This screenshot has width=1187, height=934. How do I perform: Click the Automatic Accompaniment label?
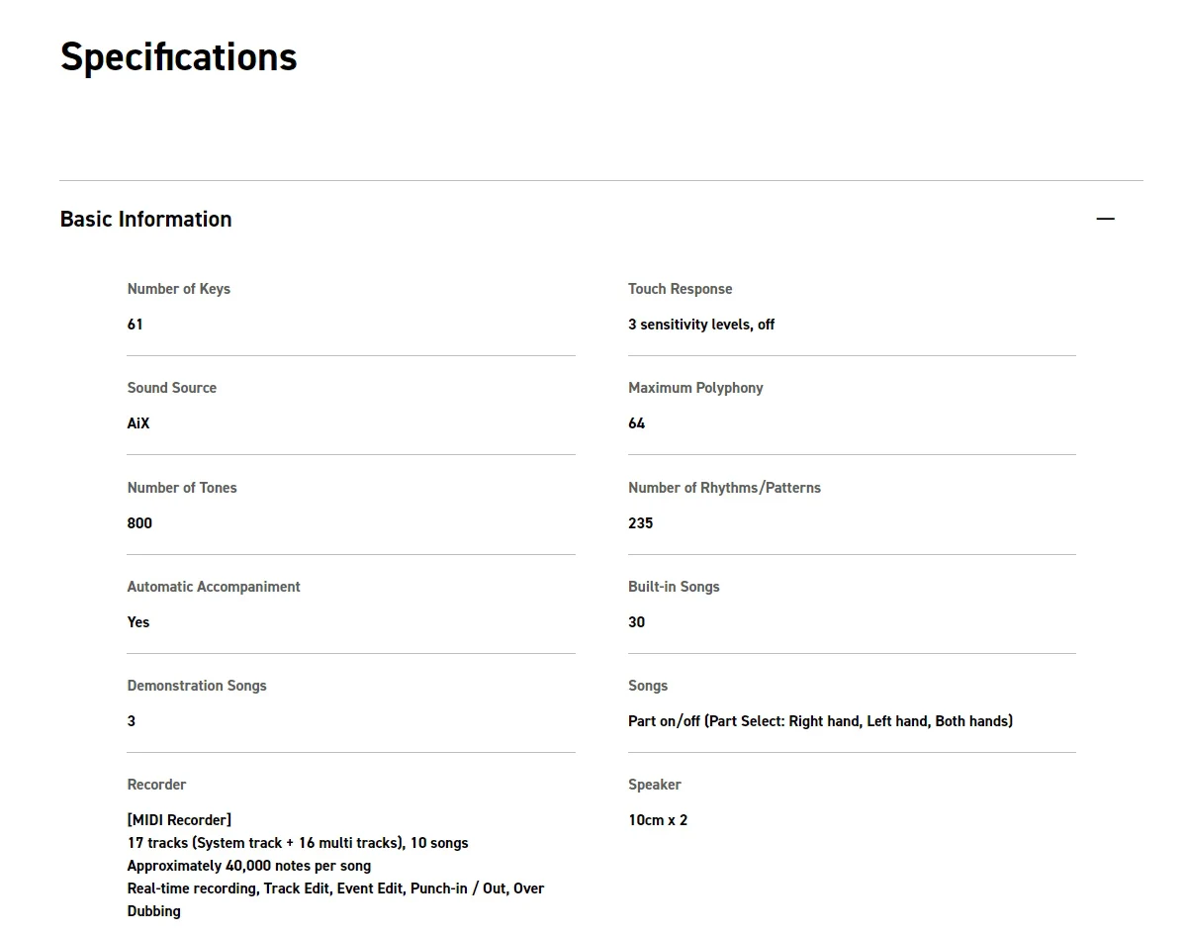point(214,587)
